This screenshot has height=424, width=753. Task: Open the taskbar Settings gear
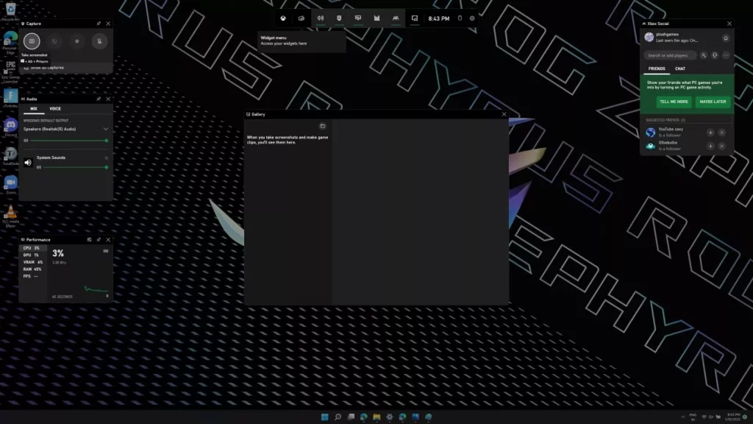(x=390, y=417)
